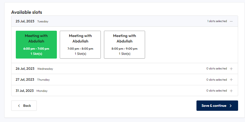Deselect the 6:00 pm - 7:00 pm slot

[36, 45]
